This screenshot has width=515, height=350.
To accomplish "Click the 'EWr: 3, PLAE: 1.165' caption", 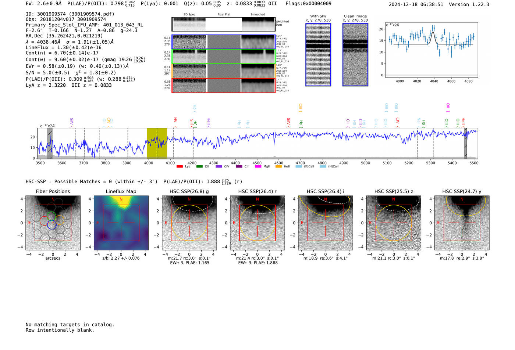I will point(189,263).
